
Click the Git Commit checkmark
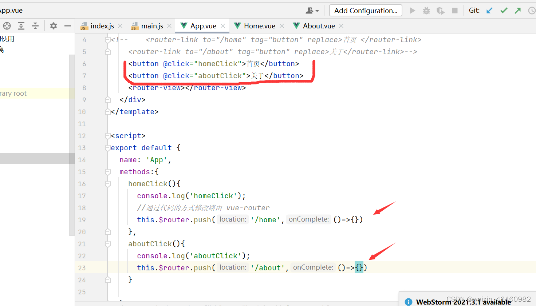click(504, 11)
